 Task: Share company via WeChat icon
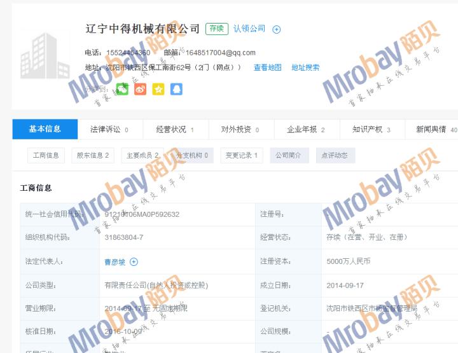(122, 89)
